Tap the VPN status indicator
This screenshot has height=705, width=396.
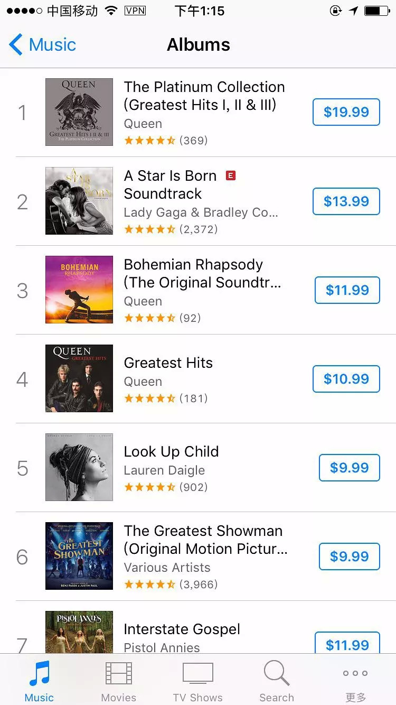(135, 11)
